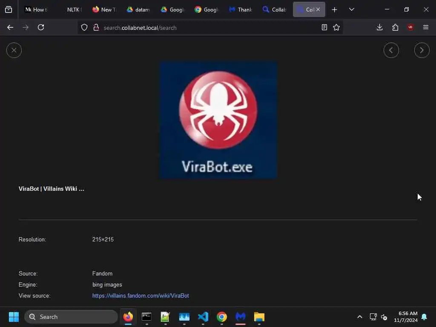Click the taskbar Search box
This screenshot has height=327, width=436.
click(71, 317)
